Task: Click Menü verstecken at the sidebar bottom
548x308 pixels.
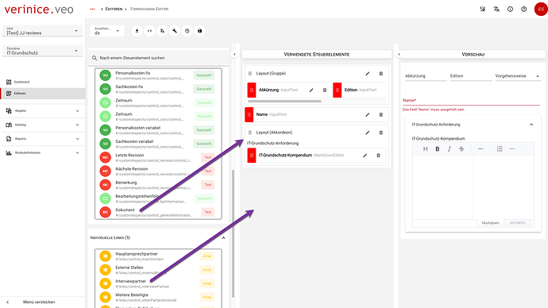Action: 39,302
